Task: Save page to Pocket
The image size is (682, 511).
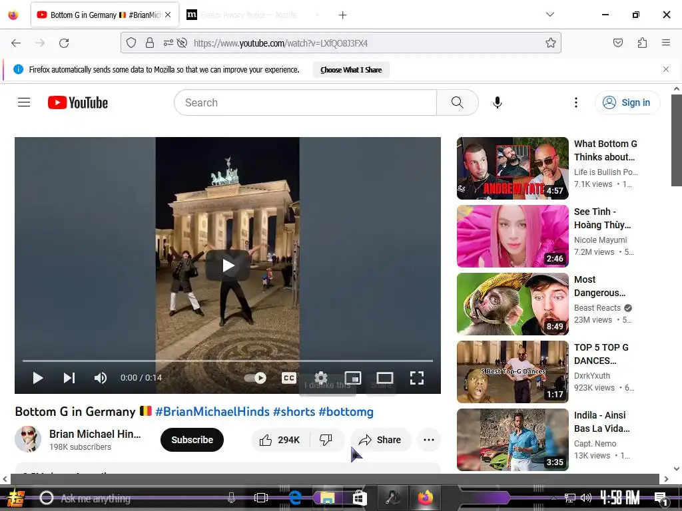Action: tap(617, 43)
